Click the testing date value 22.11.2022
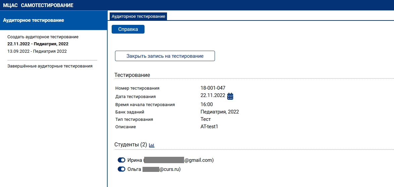 tap(213, 95)
